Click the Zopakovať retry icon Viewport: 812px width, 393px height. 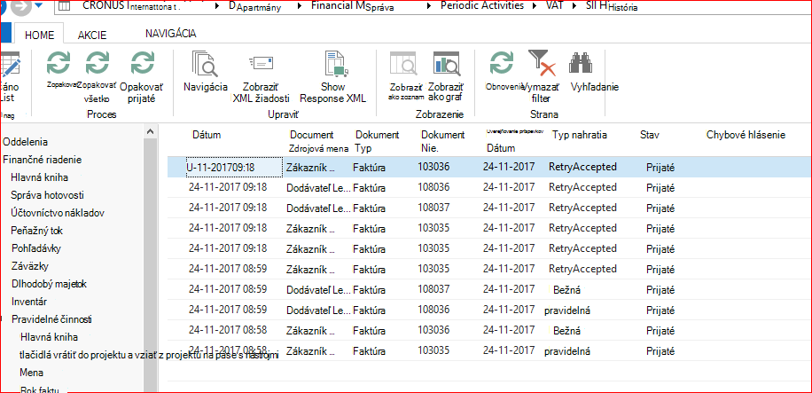(x=58, y=63)
